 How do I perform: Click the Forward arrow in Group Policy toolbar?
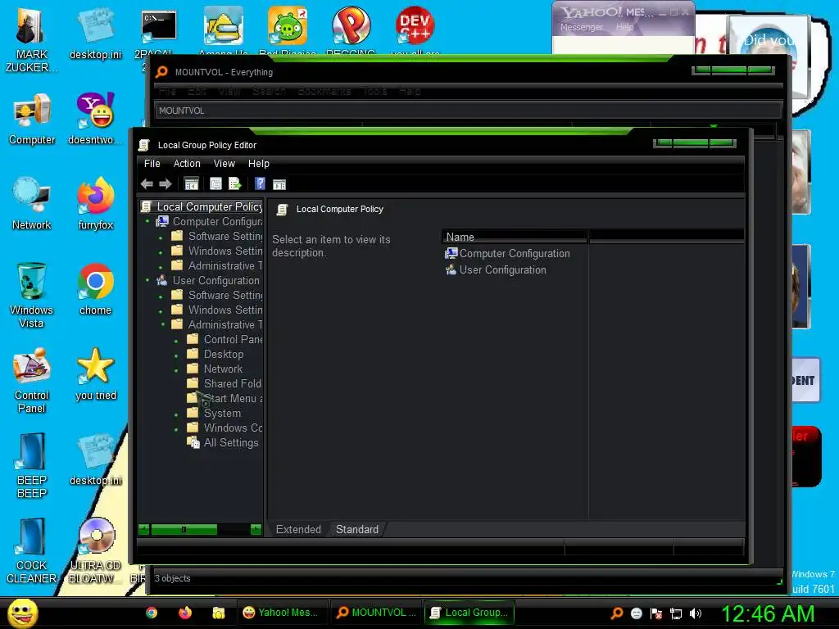tap(166, 184)
